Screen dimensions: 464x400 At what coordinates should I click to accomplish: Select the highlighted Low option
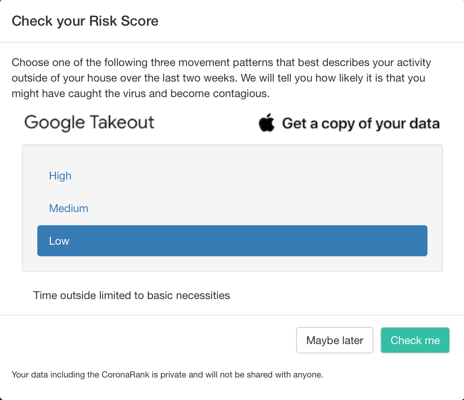232,241
